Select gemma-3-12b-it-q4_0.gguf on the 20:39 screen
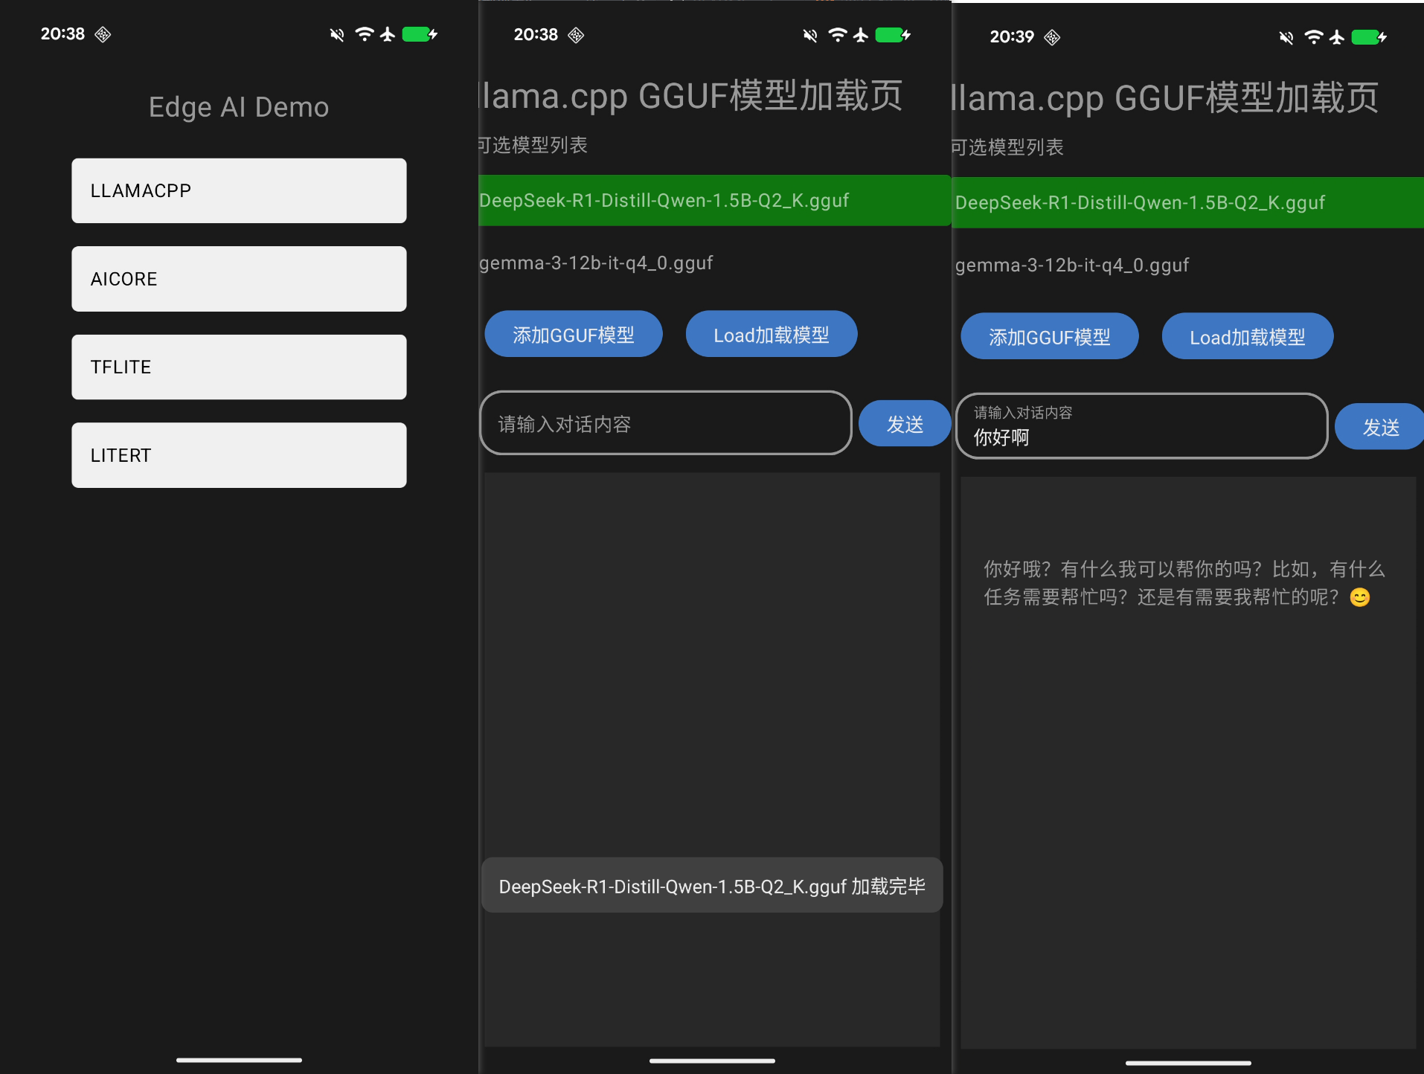Screen dimensions: 1424x1074 [1071, 266]
